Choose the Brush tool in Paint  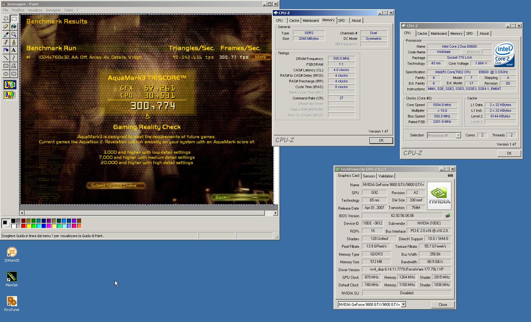point(14,42)
